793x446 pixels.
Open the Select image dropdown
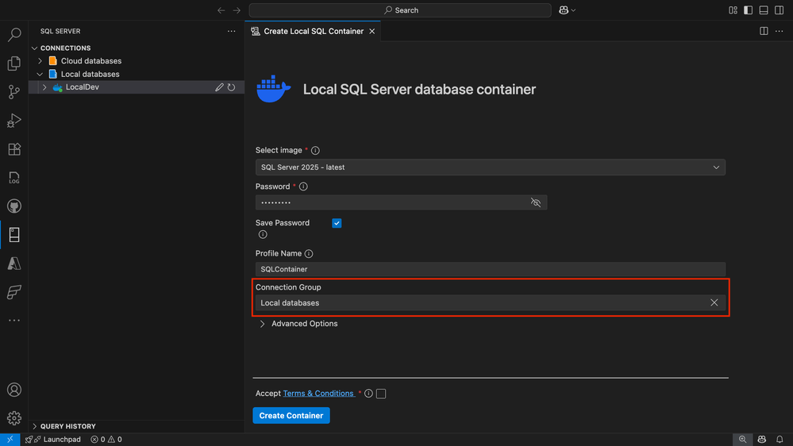coord(490,167)
